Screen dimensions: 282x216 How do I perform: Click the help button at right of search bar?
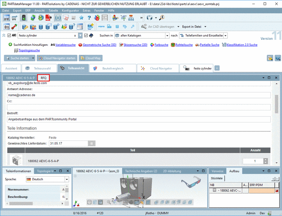[277, 58]
